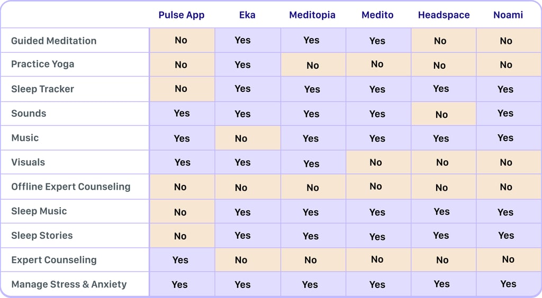Select the Medito column header
The width and height of the screenshot is (542, 298).
pyautogui.click(x=377, y=15)
